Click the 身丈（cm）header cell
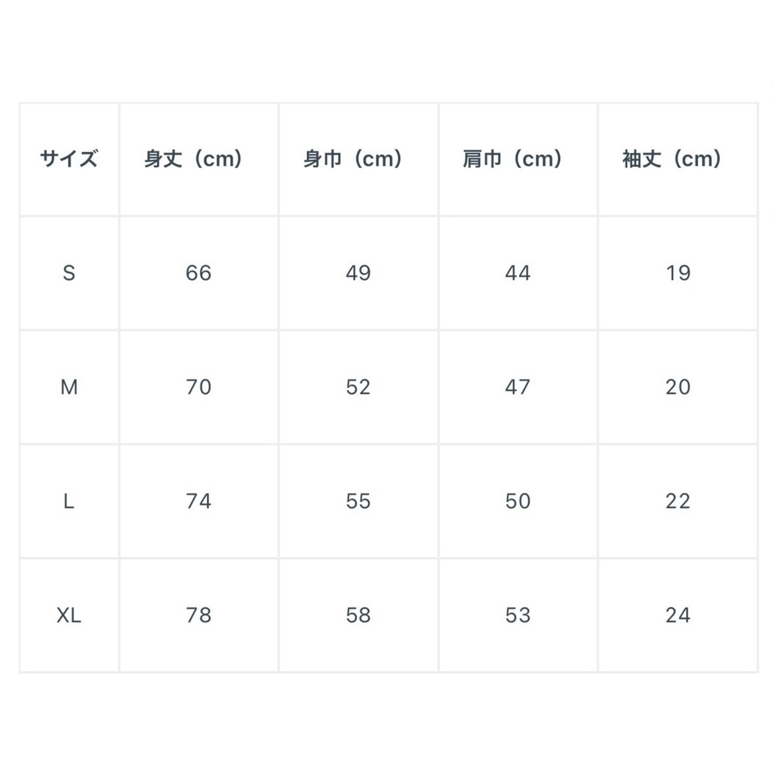Viewport: 772px width, 772px height. 193,159
